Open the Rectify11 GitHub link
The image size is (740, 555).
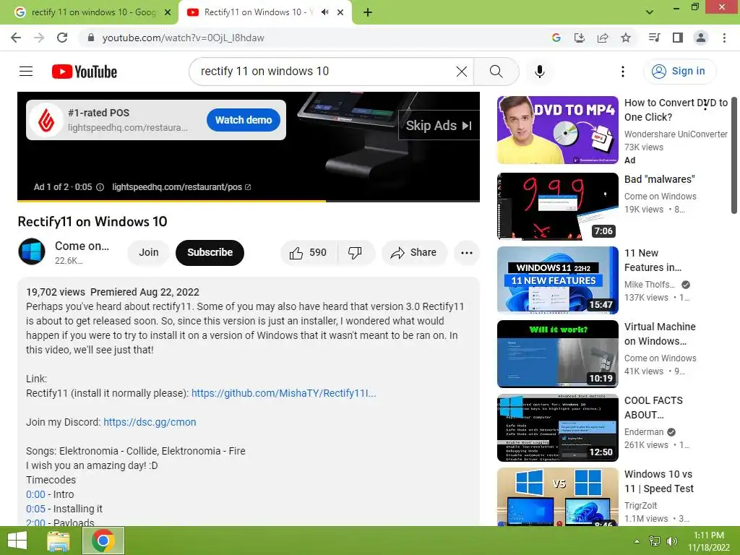tap(283, 394)
